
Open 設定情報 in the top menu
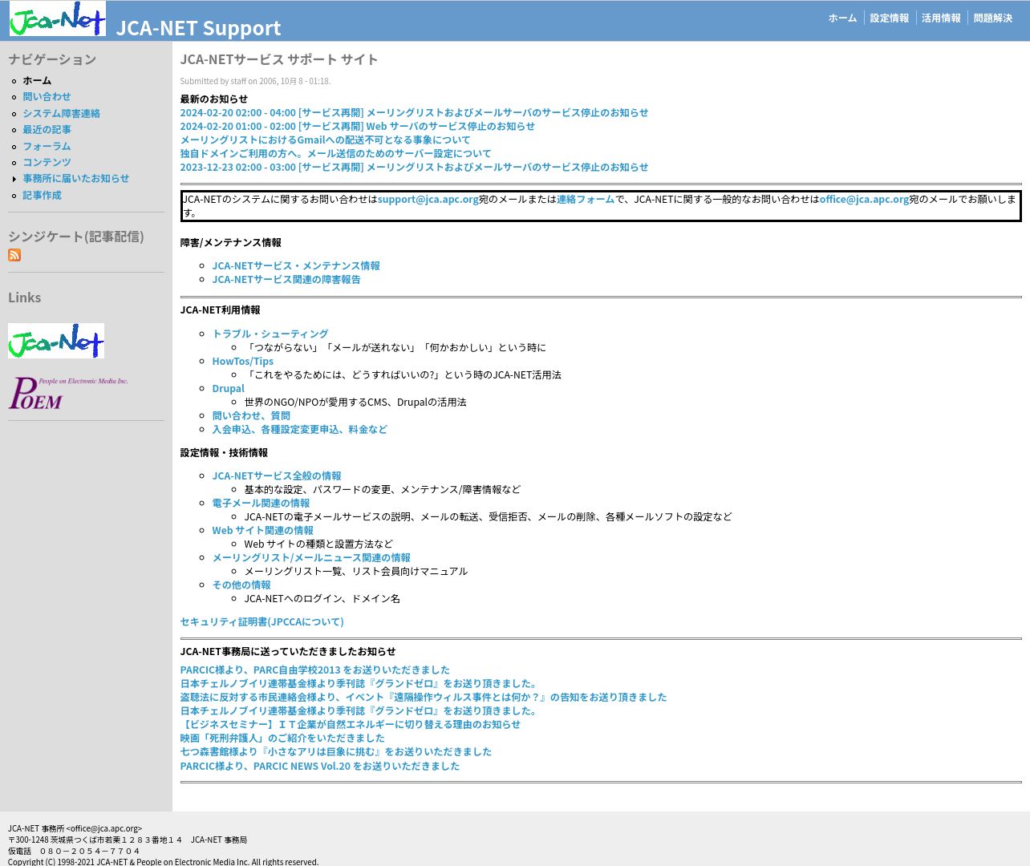pyautogui.click(x=890, y=18)
